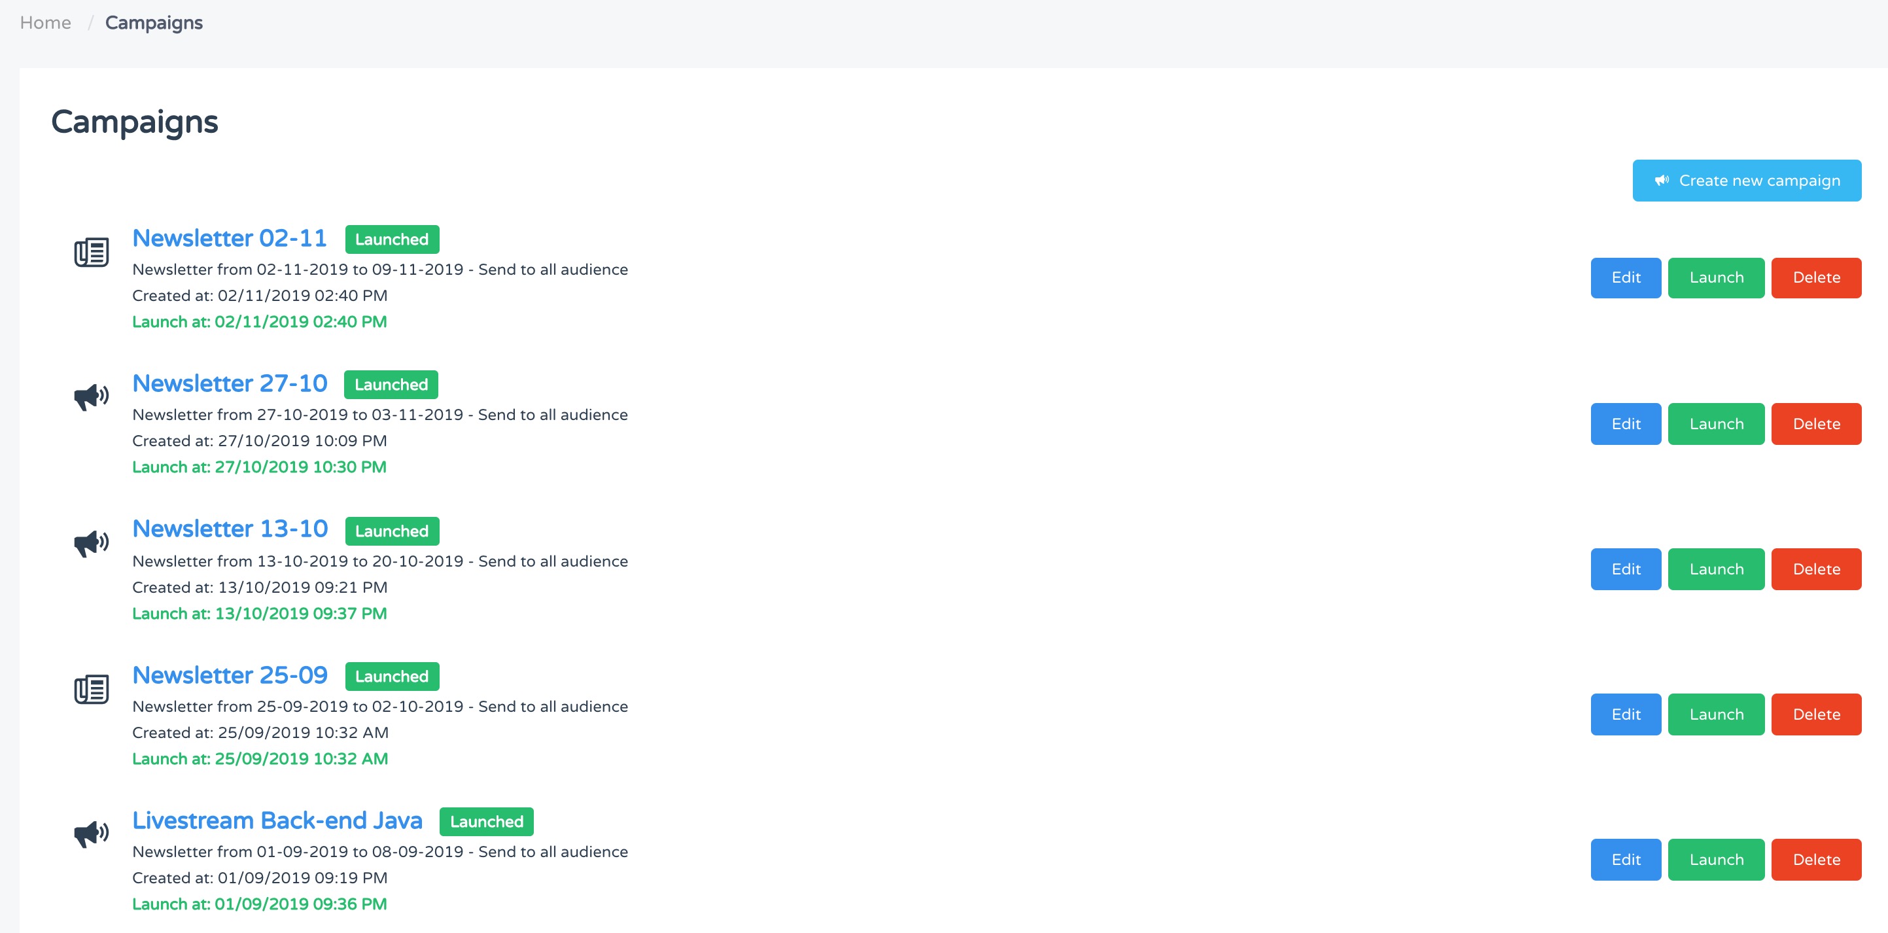Launch the Newsletter 13-10 campaign
The height and width of the screenshot is (933, 1888).
(1715, 569)
